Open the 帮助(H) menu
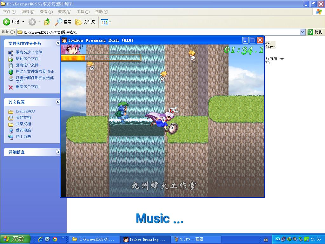 pyautogui.click(x=102, y=12)
